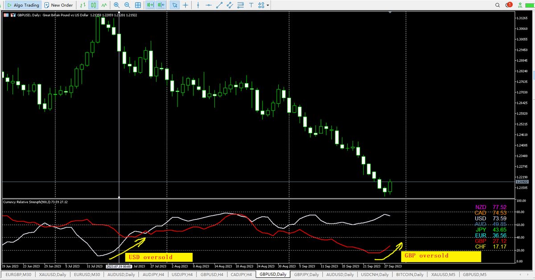Tile chart windows with grid icon
This screenshot has height=280, width=535.
(138, 5)
